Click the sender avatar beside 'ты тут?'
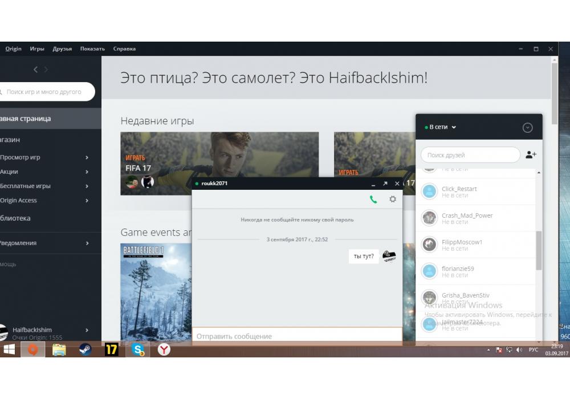Viewport: 570px width, 399px height. click(389, 256)
